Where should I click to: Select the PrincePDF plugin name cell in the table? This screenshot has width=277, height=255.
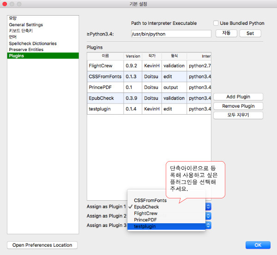point(105,87)
